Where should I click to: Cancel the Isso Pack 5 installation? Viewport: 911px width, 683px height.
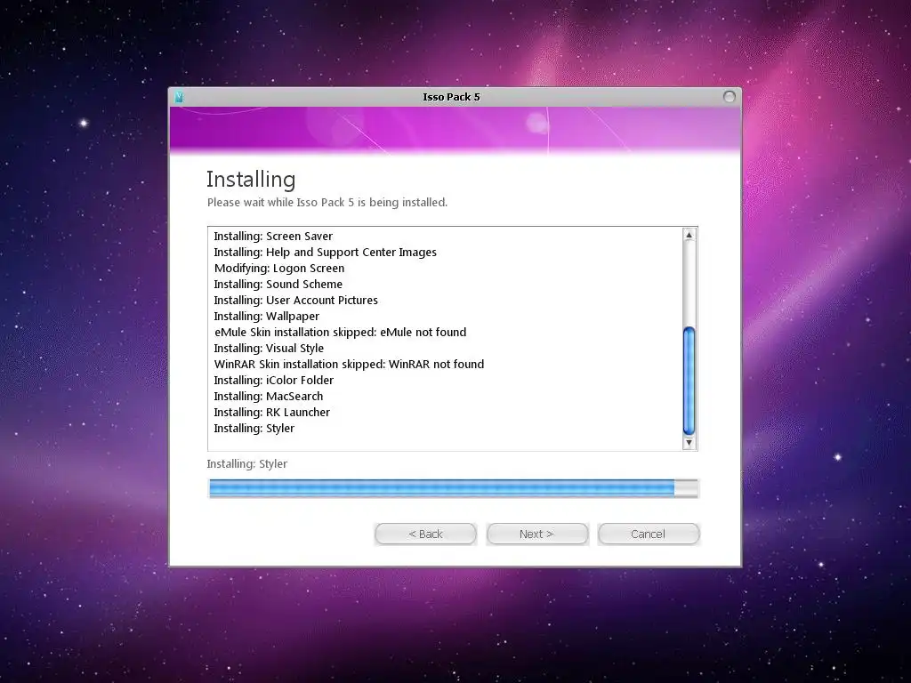[x=649, y=534]
